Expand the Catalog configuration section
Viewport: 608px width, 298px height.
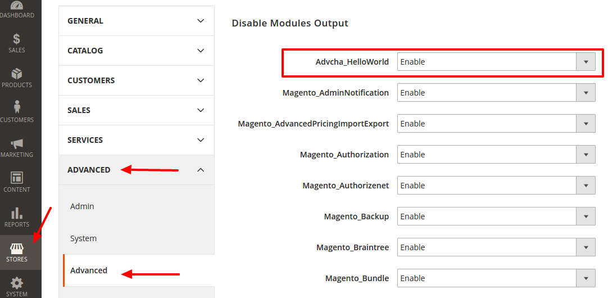136,51
